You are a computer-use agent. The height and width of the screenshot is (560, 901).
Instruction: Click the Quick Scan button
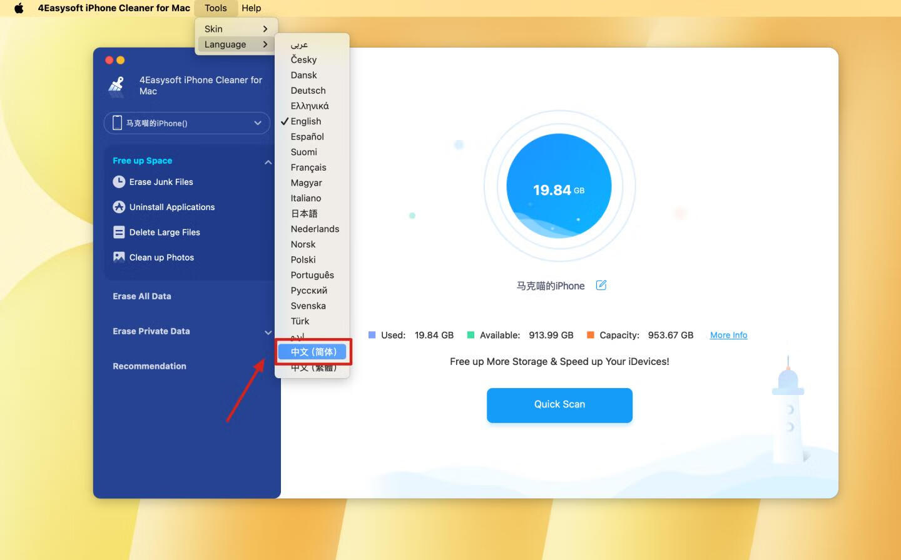click(x=559, y=405)
